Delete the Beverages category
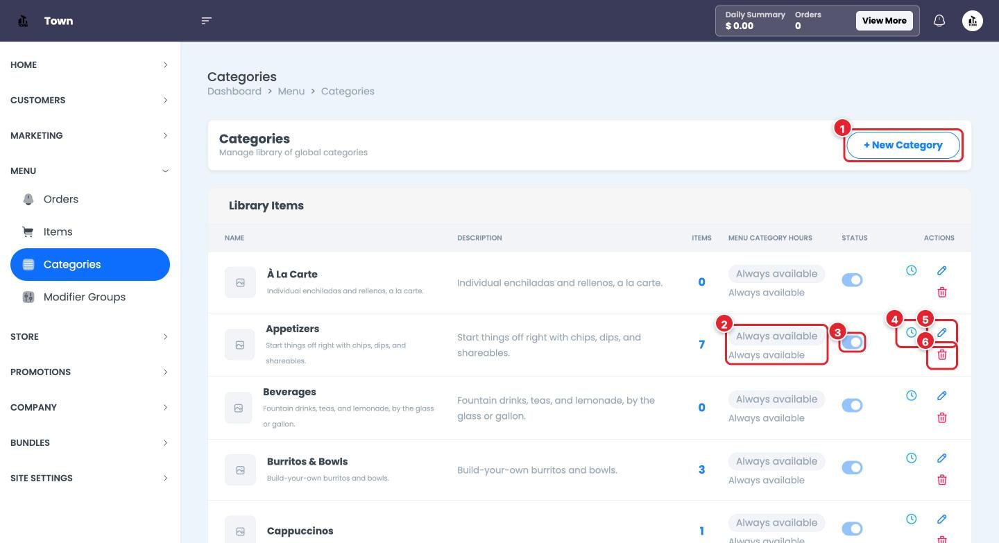 [942, 417]
